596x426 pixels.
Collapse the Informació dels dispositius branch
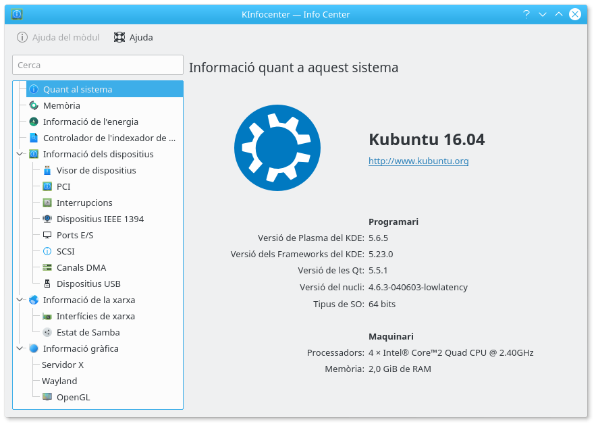click(x=20, y=154)
